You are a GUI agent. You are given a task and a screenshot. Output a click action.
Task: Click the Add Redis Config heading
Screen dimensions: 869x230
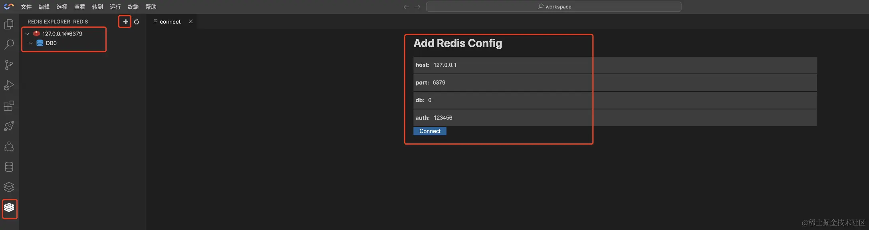tap(458, 43)
